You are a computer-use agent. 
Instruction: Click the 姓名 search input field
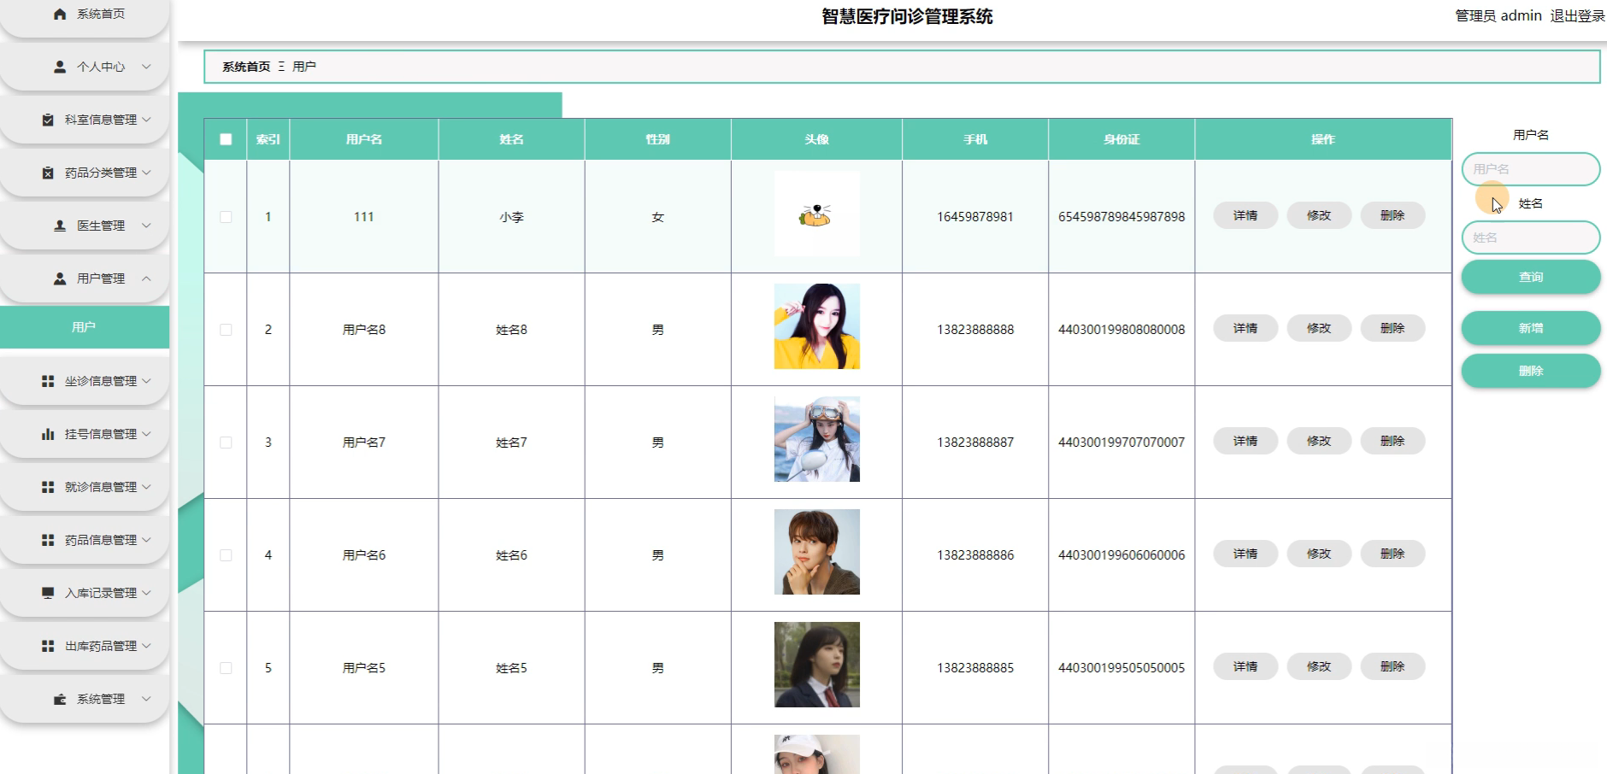[1531, 237]
